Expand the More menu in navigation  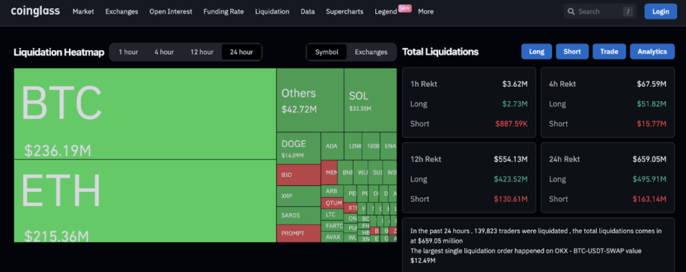[x=425, y=12]
